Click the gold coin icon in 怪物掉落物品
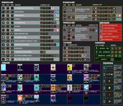Screen dimensions: 123x106 tap(109, 81)
